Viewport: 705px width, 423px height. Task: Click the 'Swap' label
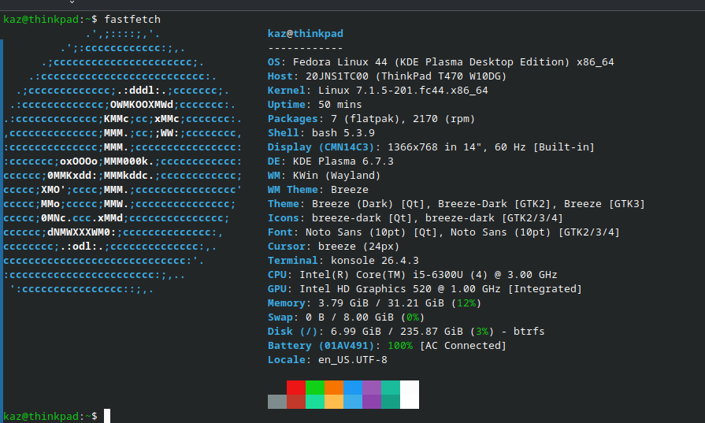coord(280,317)
